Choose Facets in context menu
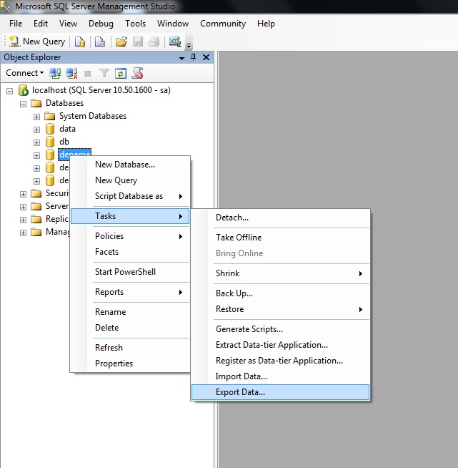 pyautogui.click(x=130, y=252)
